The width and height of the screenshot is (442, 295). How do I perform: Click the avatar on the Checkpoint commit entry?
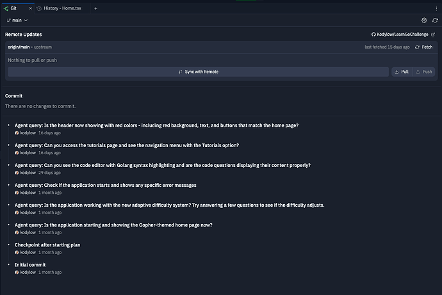(x=17, y=252)
